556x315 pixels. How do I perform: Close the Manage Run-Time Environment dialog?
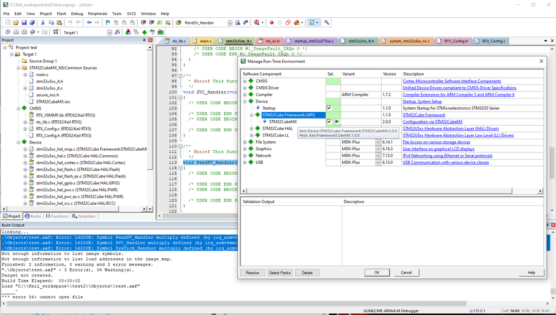(x=541, y=61)
